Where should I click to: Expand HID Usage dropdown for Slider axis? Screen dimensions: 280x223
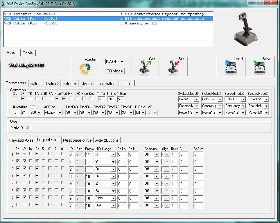113,198
